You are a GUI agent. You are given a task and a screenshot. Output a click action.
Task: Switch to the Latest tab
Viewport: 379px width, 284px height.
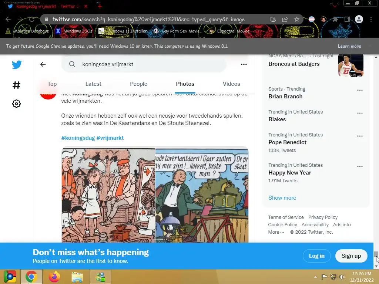(93, 84)
